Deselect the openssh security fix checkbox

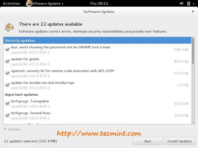[x=8, y=73]
